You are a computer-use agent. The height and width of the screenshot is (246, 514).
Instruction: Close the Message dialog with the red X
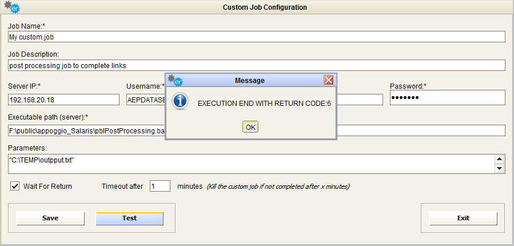click(329, 80)
